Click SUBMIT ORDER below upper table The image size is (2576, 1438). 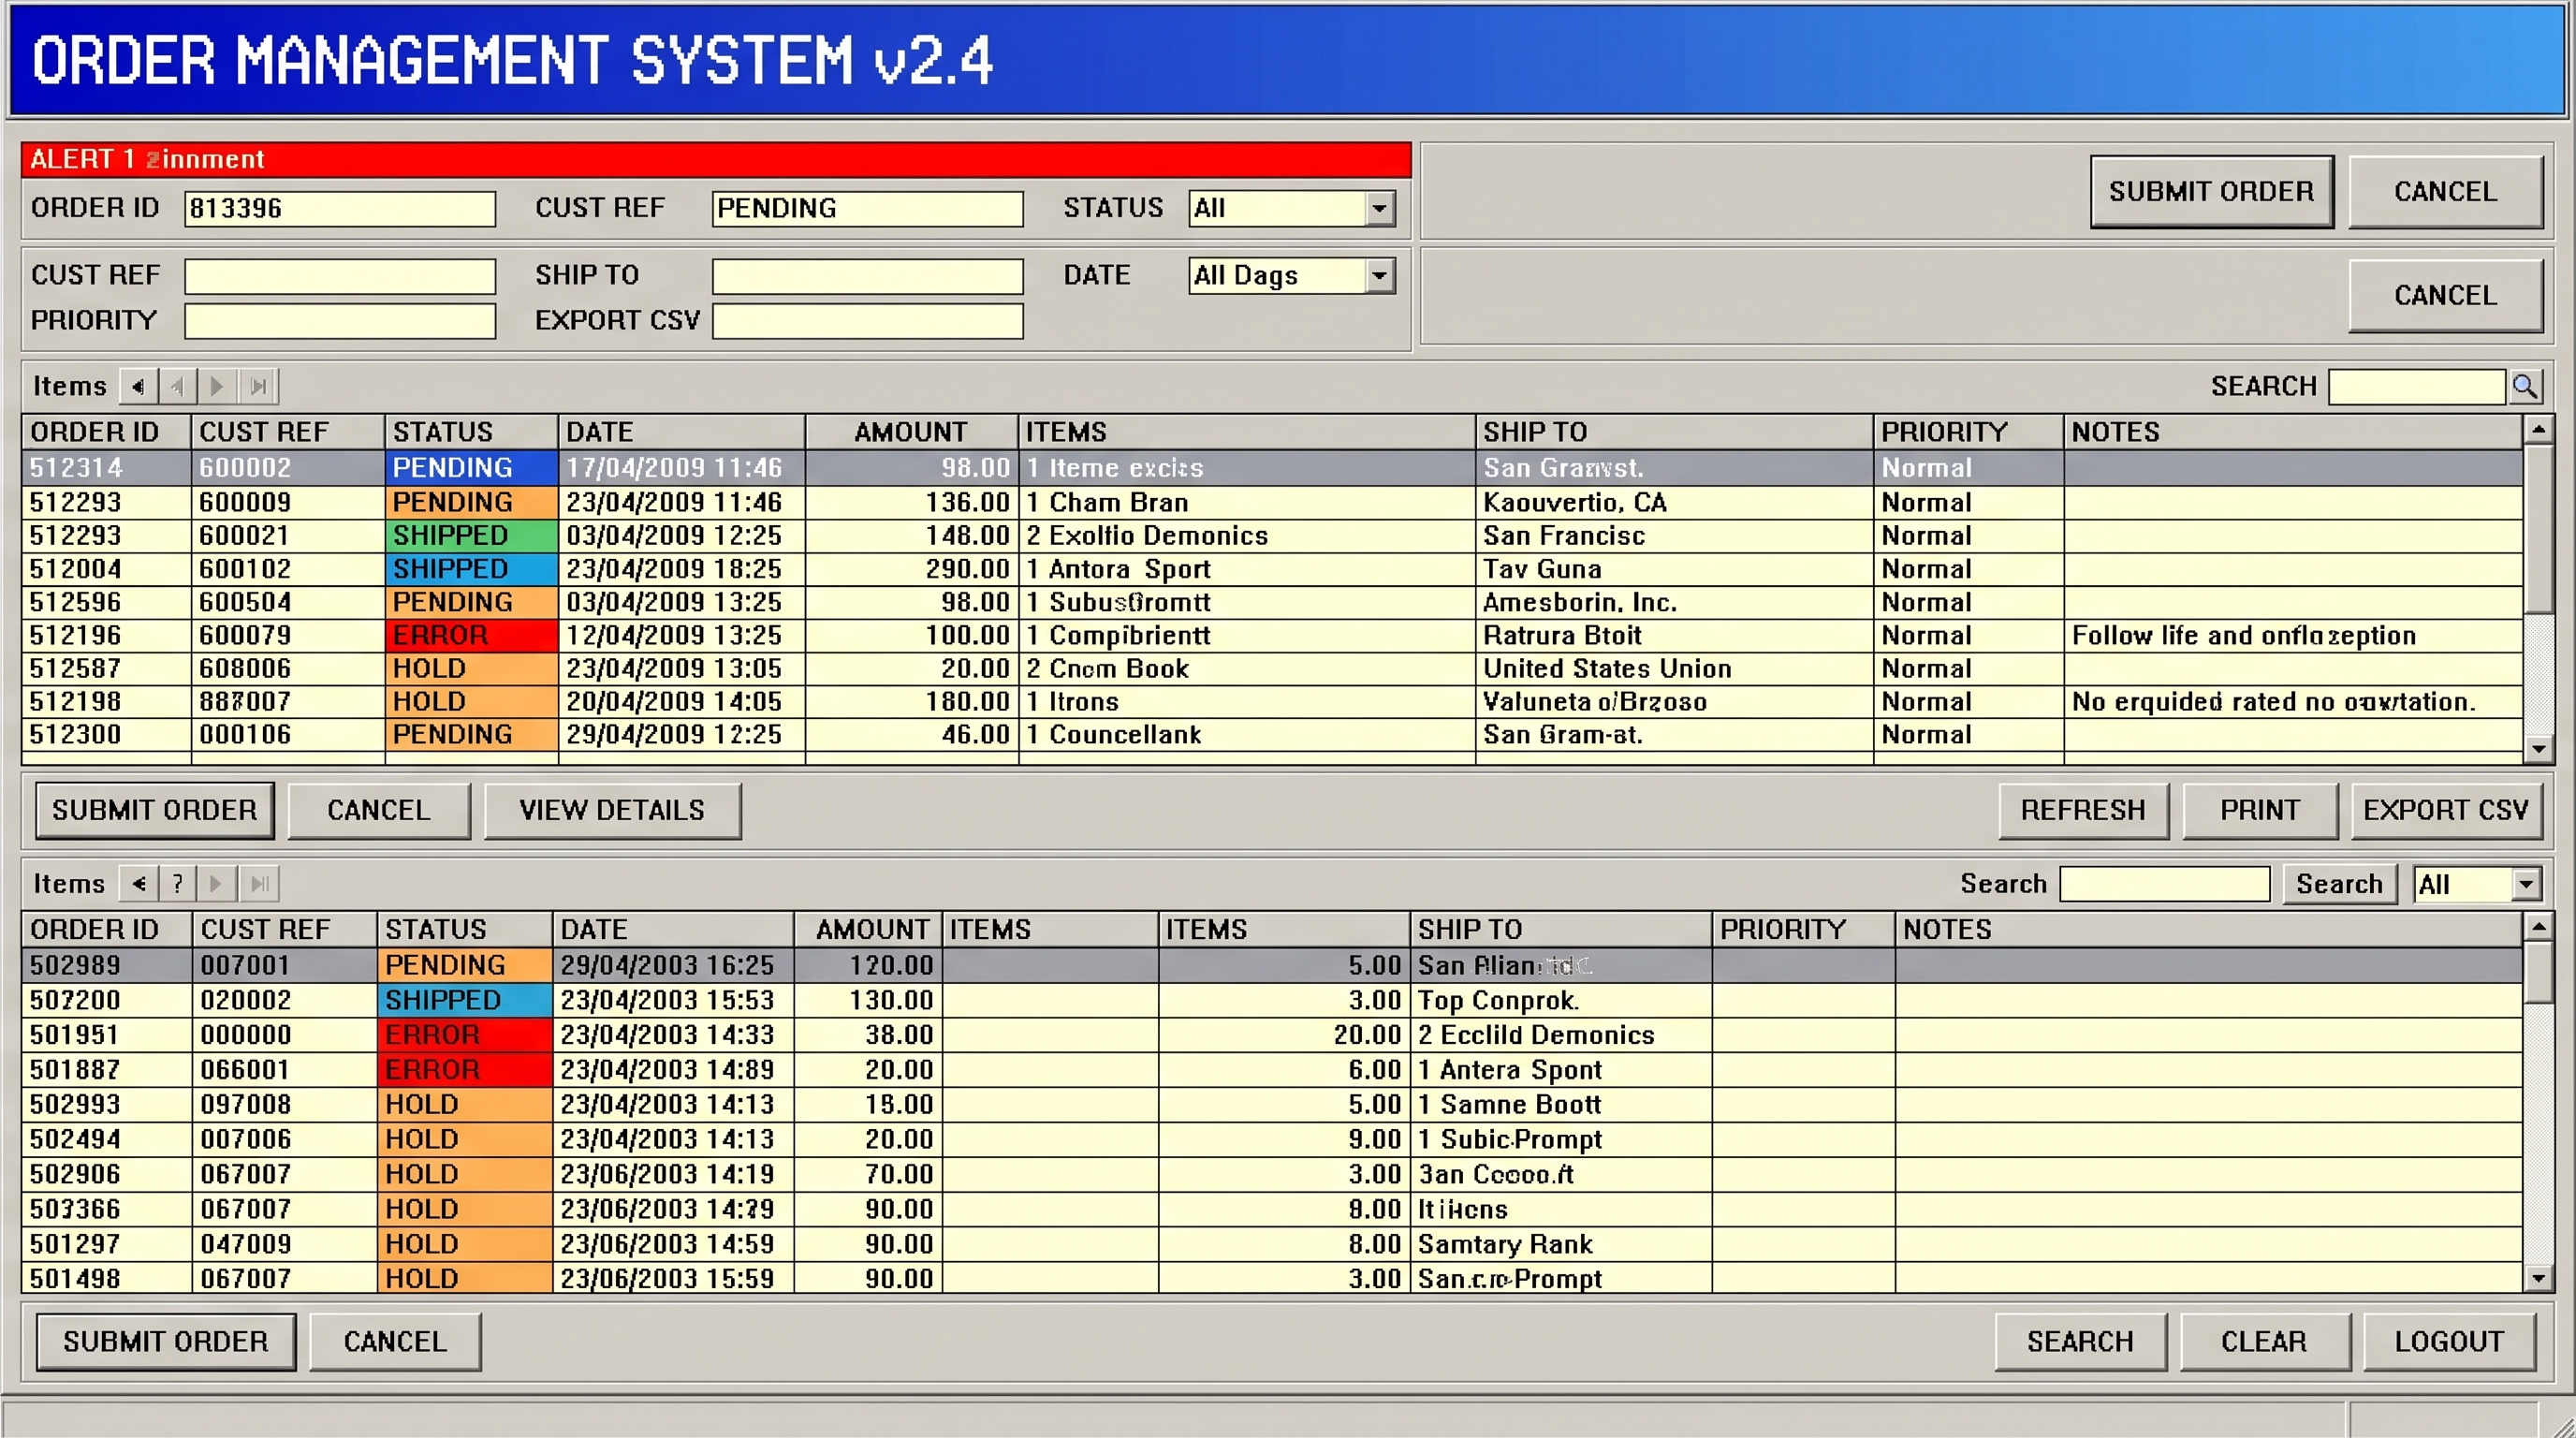(x=155, y=810)
